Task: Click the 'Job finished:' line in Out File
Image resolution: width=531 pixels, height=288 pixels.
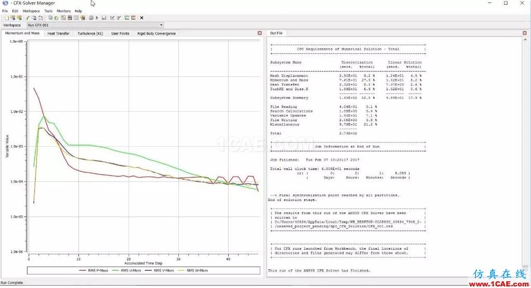Action: (315, 160)
